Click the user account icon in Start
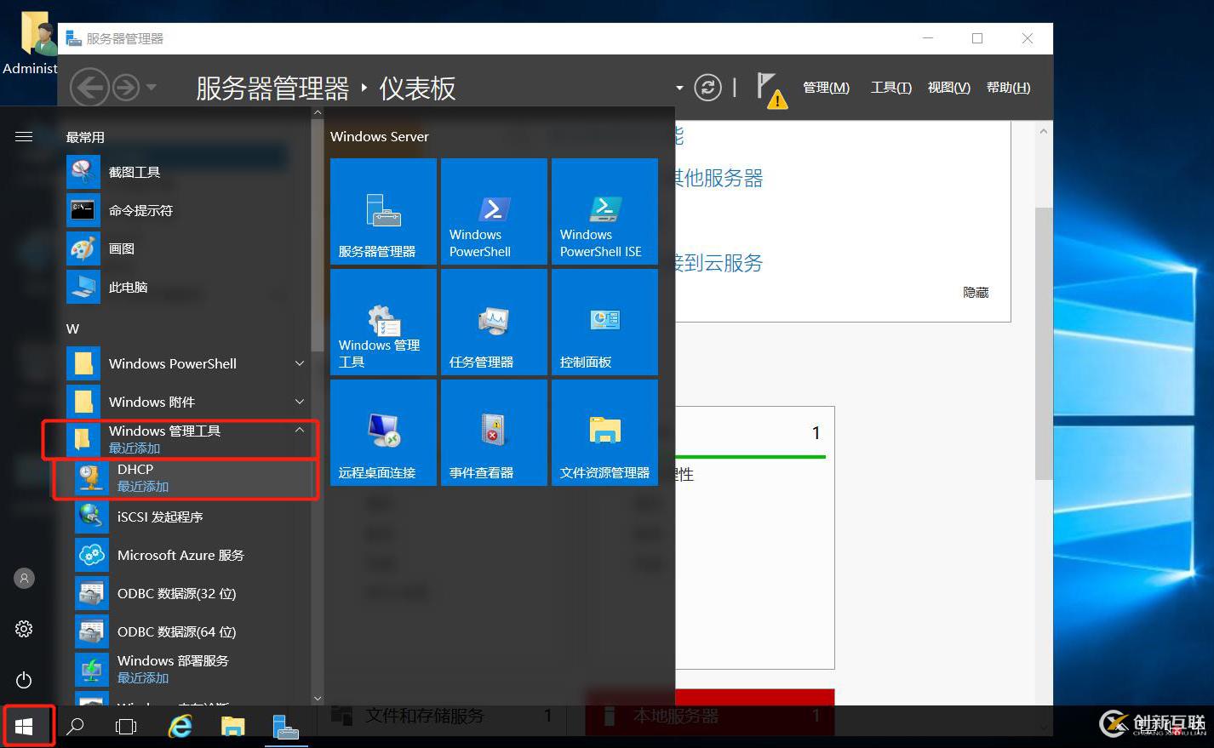The height and width of the screenshot is (748, 1214). pyautogui.click(x=24, y=578)
